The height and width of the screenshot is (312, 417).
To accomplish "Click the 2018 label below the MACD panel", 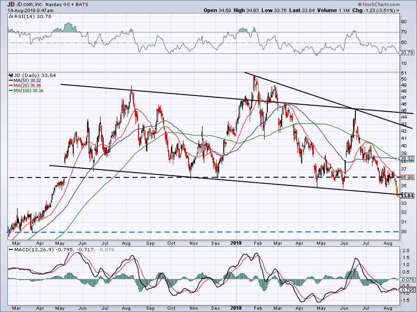I will coord(236,308).
